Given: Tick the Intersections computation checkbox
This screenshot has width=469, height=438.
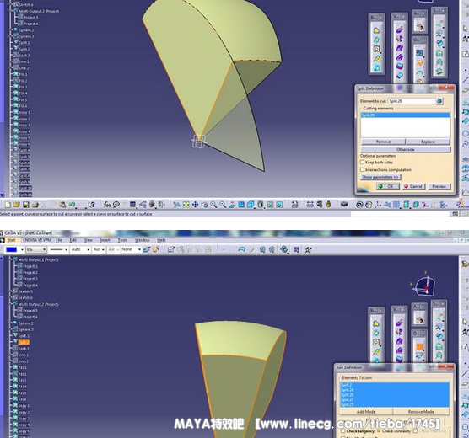Looking at the screenshot, I should point(362,169).
